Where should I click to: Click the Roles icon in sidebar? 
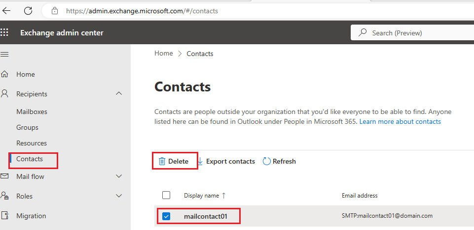5,196
